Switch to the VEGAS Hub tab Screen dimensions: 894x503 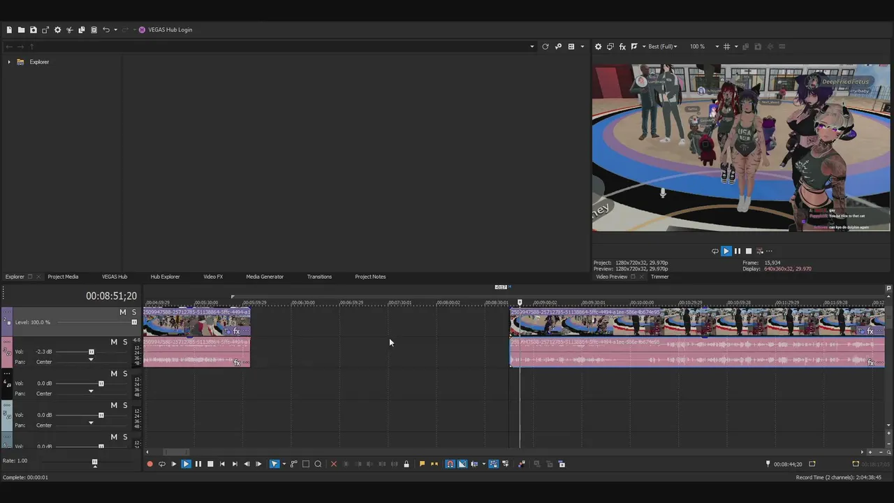click(115, 277)
